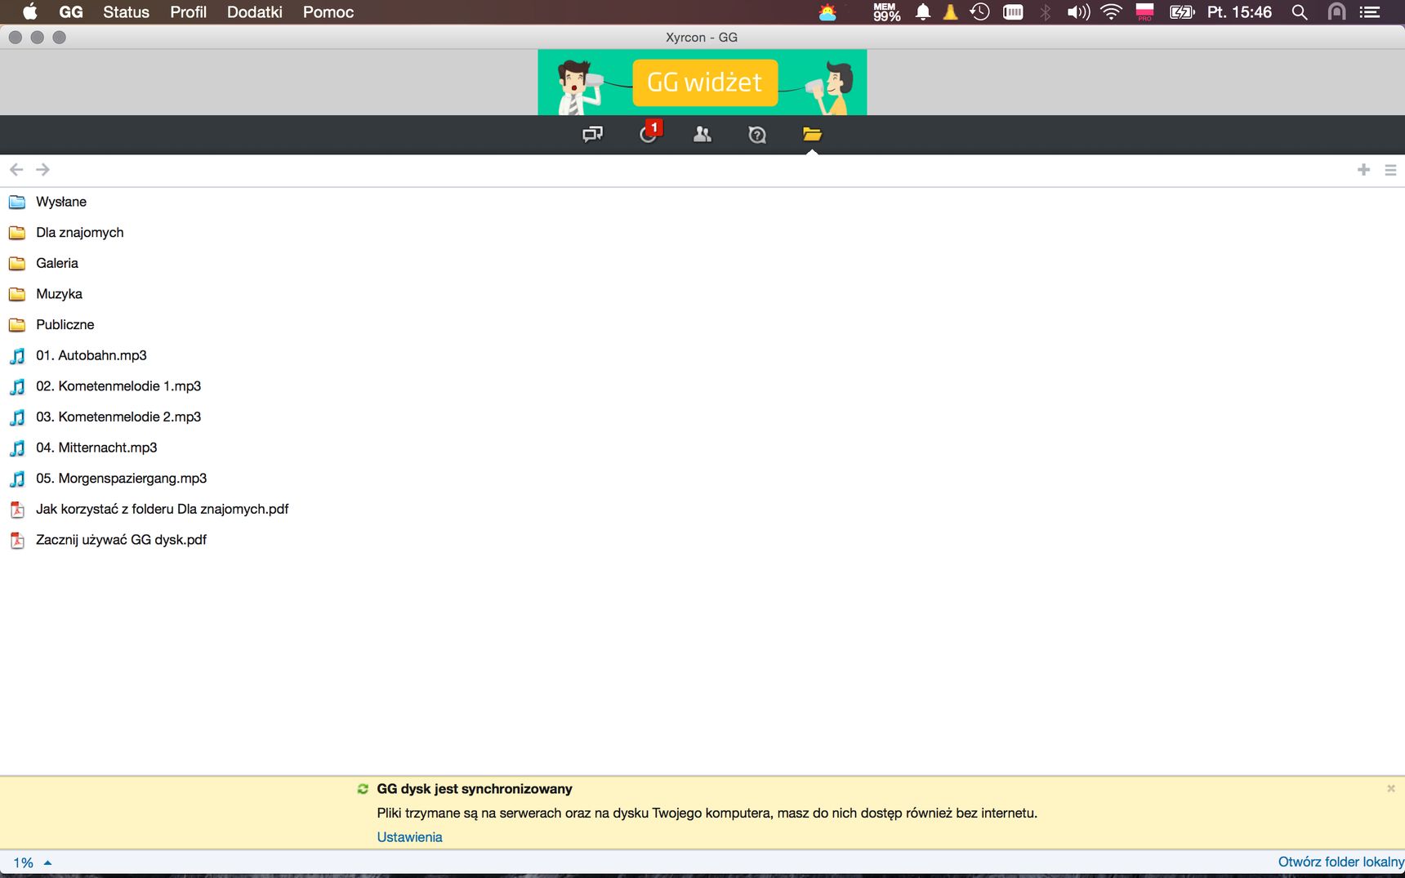Click the GG widżet banner
This screenshot has height=878, width=1405.
pyautogui.click(x=702, y=82)
